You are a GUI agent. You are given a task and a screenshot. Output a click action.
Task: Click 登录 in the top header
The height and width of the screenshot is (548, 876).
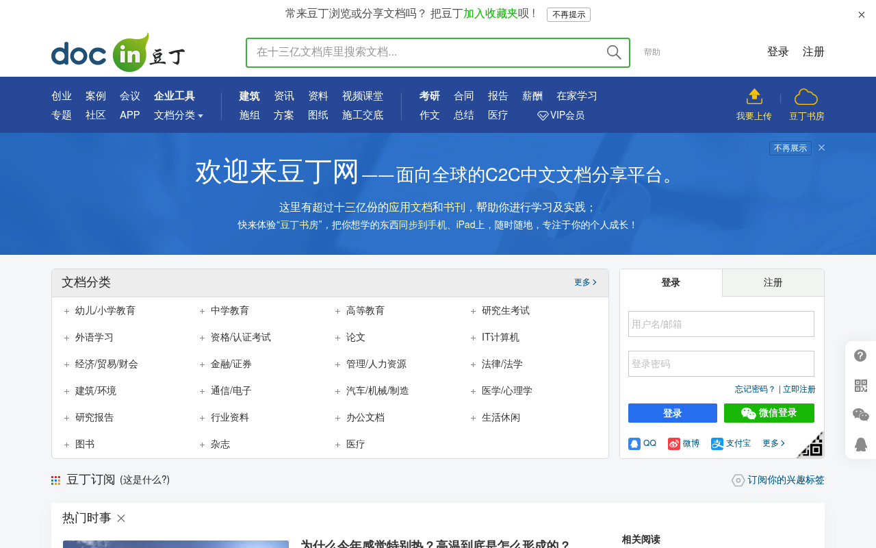point(778,52)
